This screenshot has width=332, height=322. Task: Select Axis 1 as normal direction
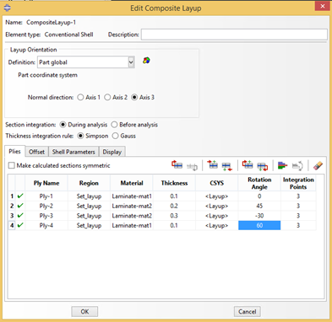pos(80,97)
